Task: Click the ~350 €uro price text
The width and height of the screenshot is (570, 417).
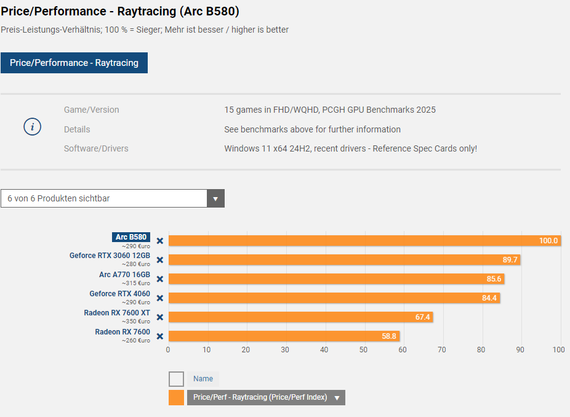Action: click(136, 322)
